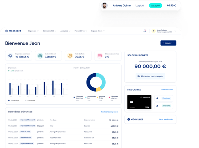Click the Essence category text

87,126
